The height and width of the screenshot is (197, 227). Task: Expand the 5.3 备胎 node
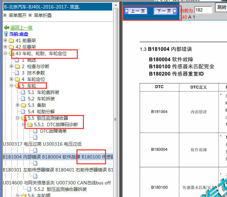click(17, 105)
